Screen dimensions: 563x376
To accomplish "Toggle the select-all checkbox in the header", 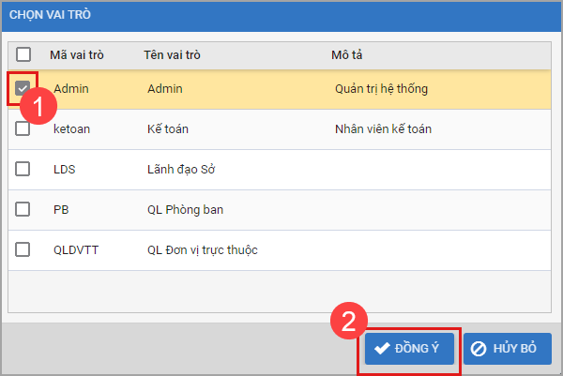I will [x=23, y=54].
